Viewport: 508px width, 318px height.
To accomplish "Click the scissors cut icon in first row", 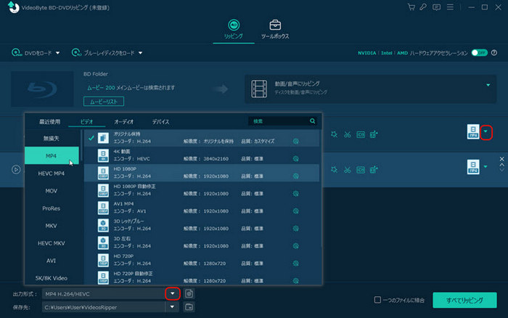I will [x=348, y=134].
